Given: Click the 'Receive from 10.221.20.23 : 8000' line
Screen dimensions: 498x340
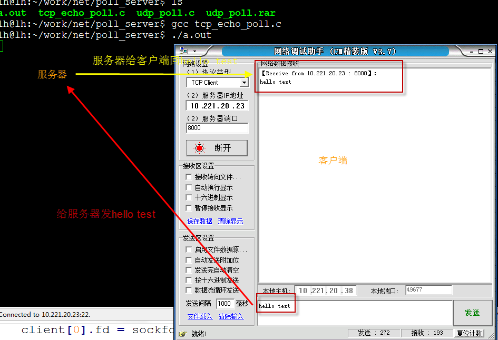Looking at the screenshot, I should (318, 73).
